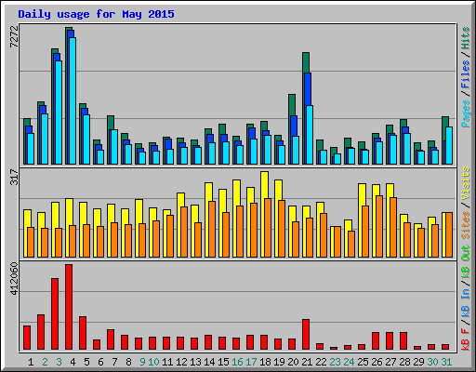Click day 23 green axis label

tap(335, 362)
